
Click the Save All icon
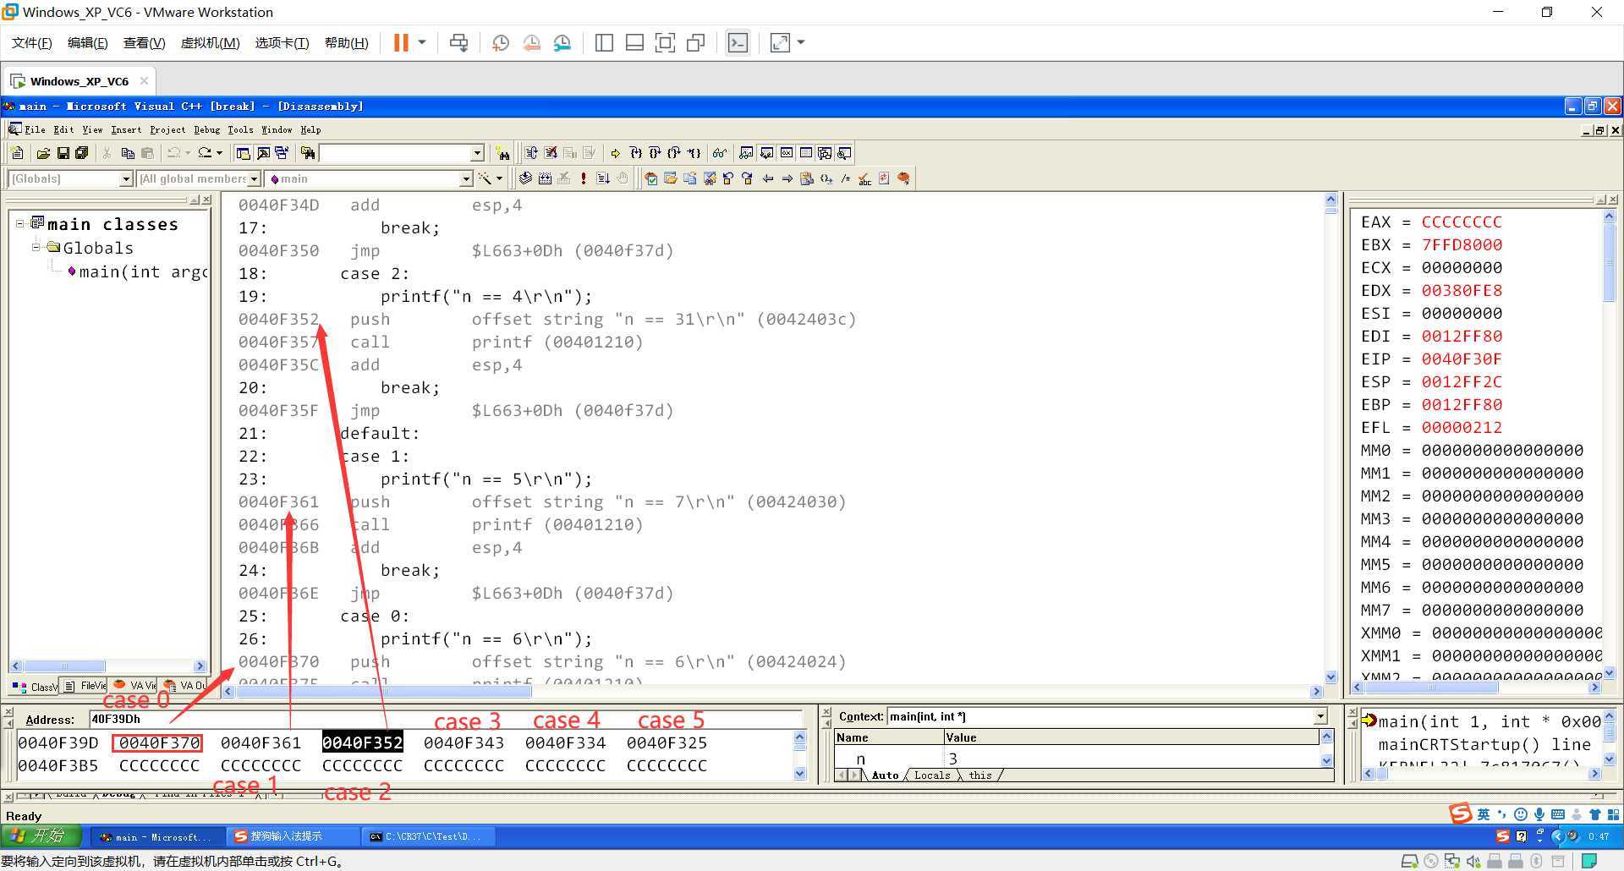click(81, 153)
